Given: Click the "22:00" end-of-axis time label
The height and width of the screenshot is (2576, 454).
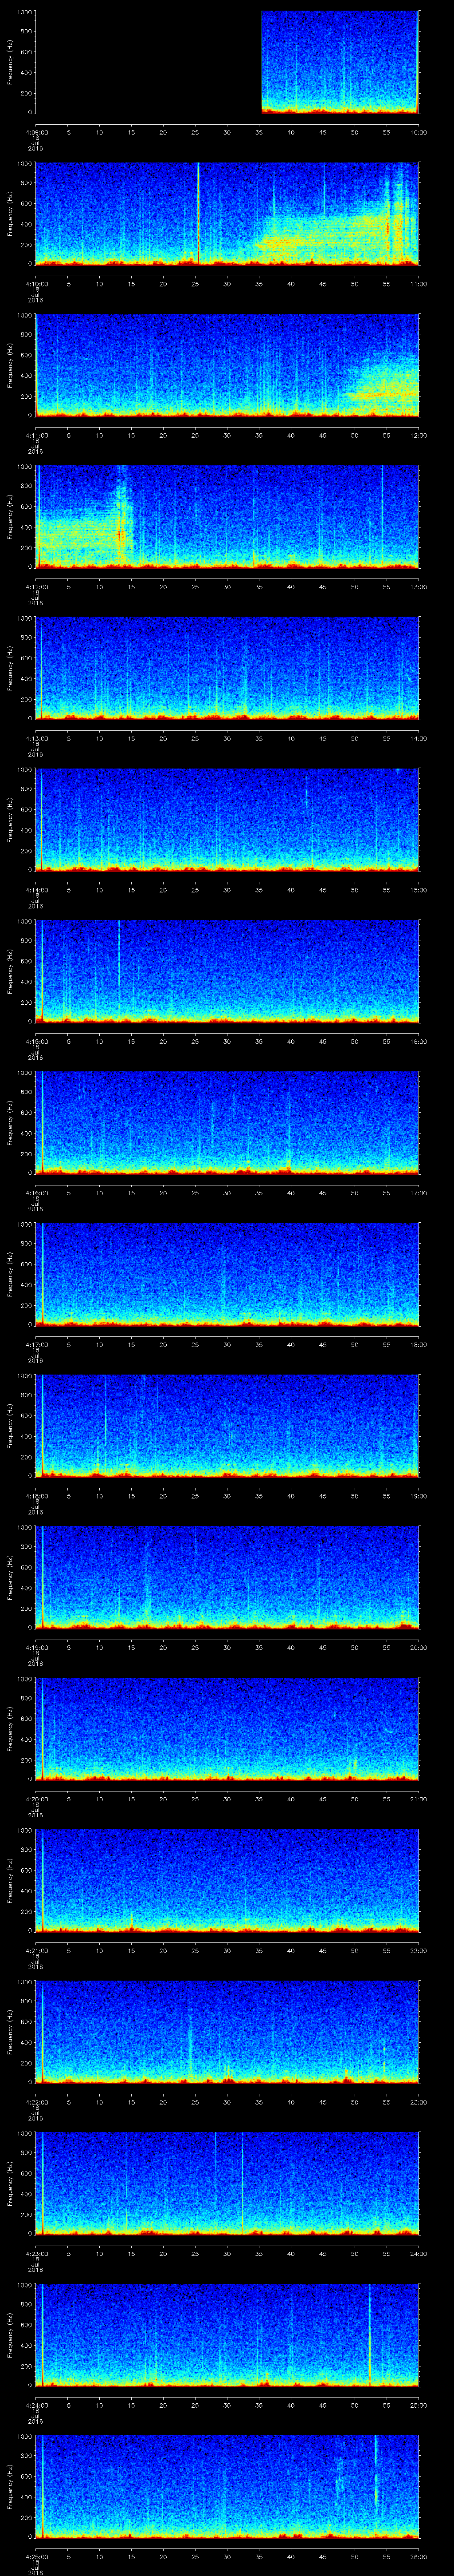Looking at the screenshot, I should (x=418, y=1950).
